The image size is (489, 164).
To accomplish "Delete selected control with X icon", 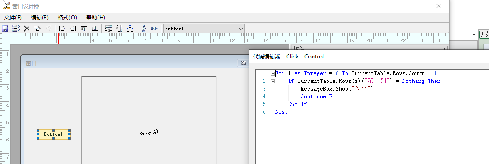I will point(26,29).
